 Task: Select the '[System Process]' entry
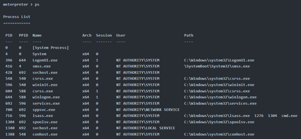coord(51,48)
